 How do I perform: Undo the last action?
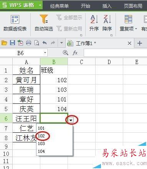(45, 43)
